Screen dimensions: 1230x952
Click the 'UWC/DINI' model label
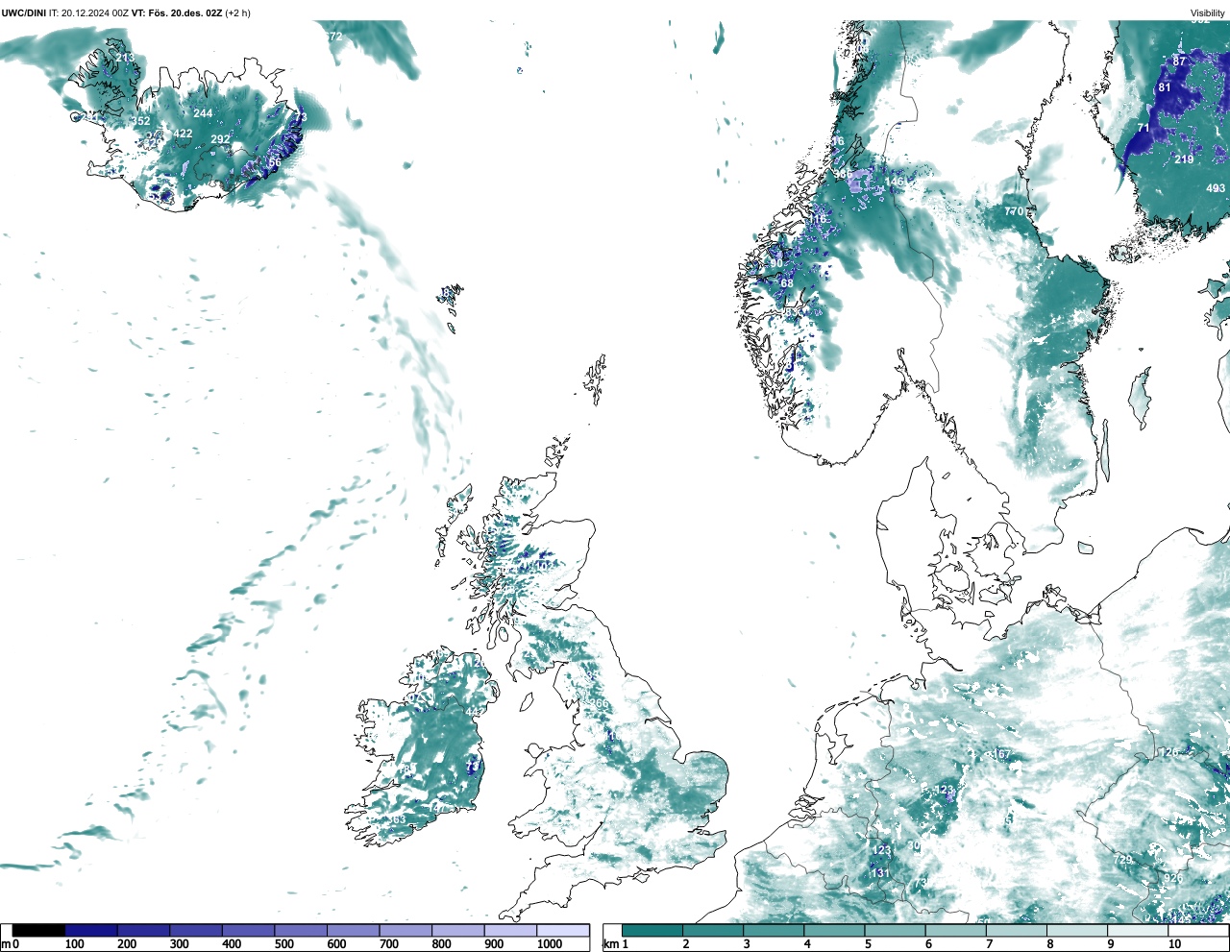tap(24, 13)
